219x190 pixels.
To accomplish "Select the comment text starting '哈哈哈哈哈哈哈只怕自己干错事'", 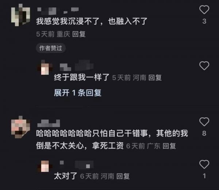I will [x=112, y=139].
